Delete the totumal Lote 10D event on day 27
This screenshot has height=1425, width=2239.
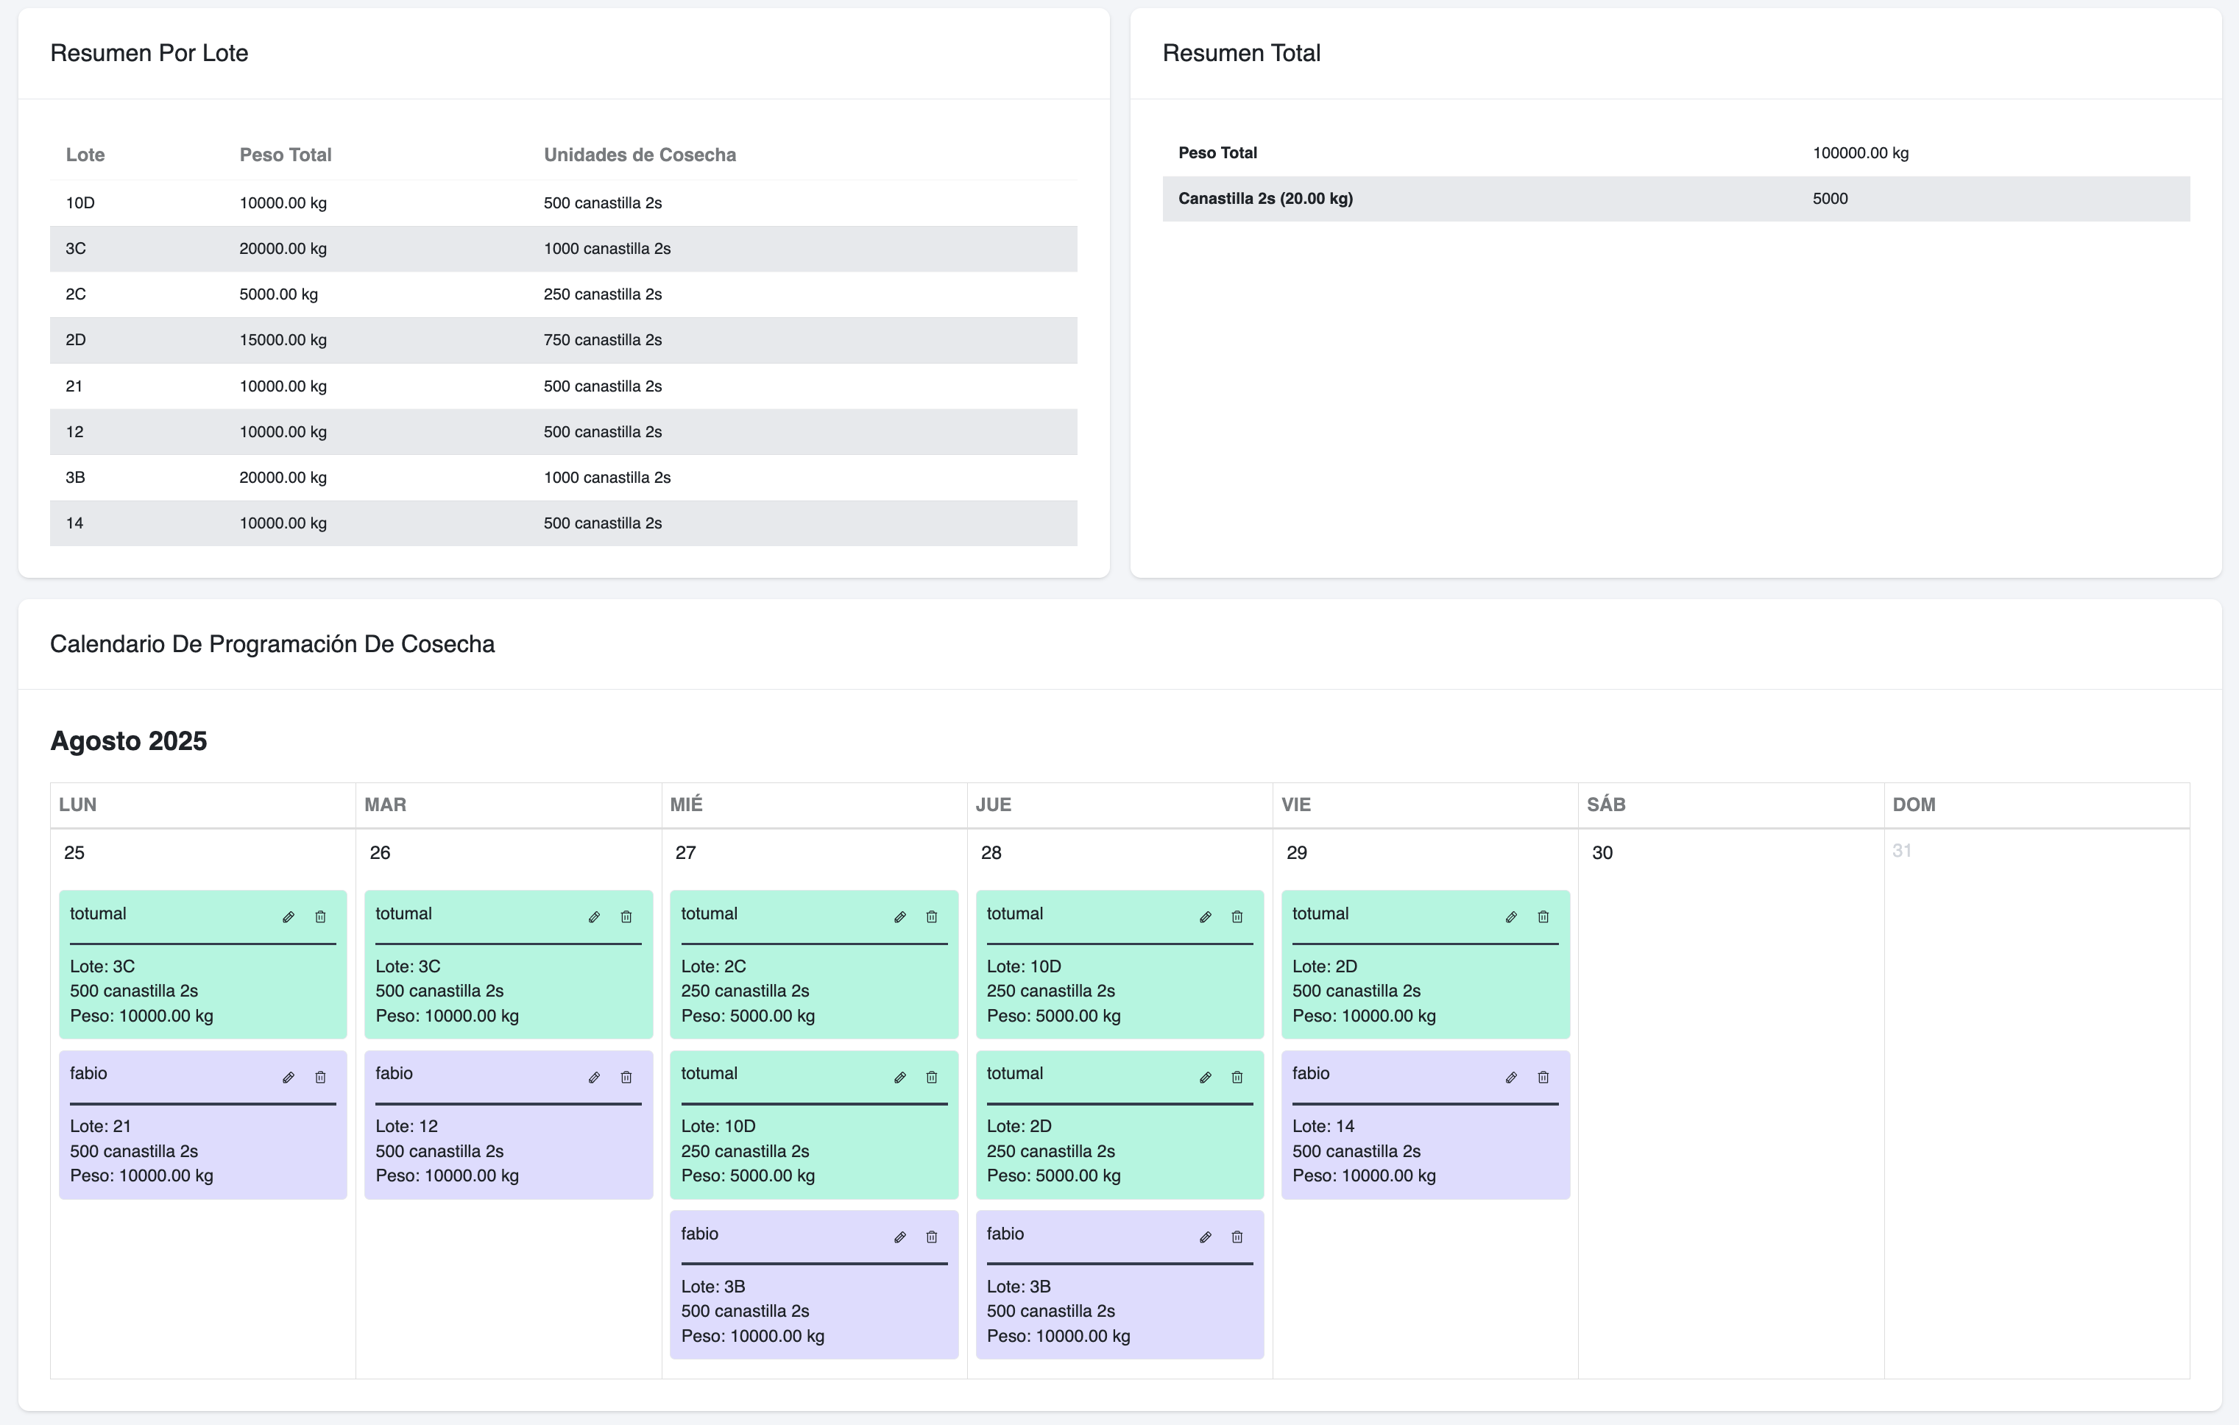pyautogui.click(x=931, y=1078)
